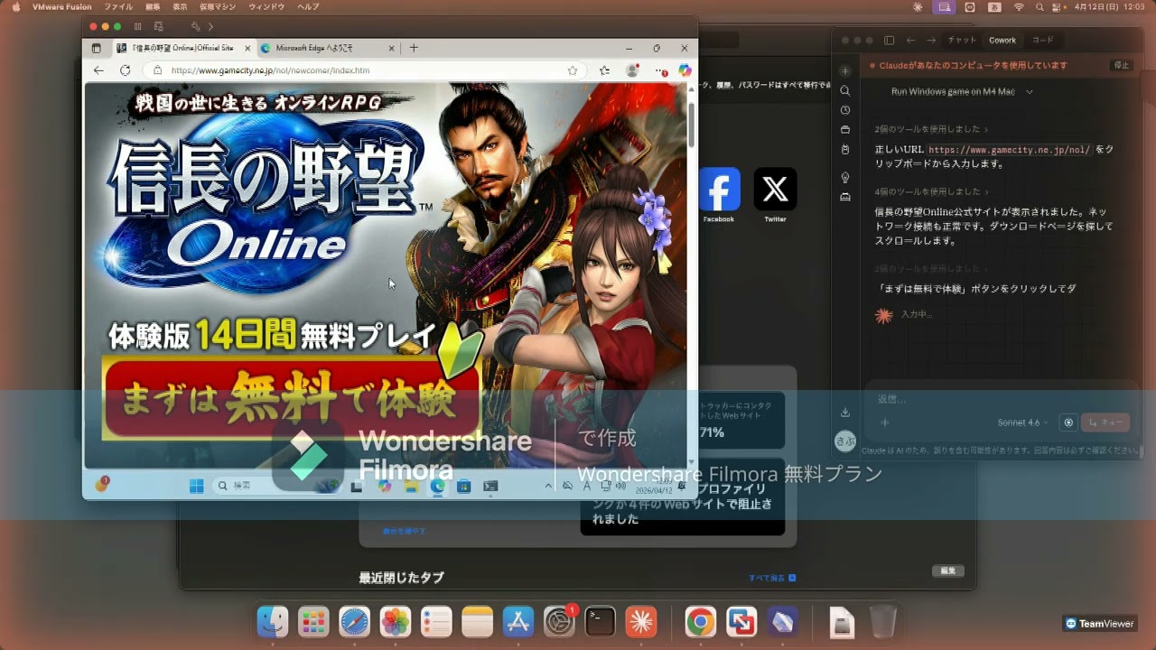Open 仮想マシン menu in menu bar
Screen dimensions: 1156x650
[x=218, y=6]
